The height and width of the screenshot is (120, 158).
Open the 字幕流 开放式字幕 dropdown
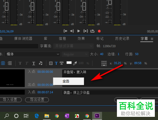tap(73, 46)
